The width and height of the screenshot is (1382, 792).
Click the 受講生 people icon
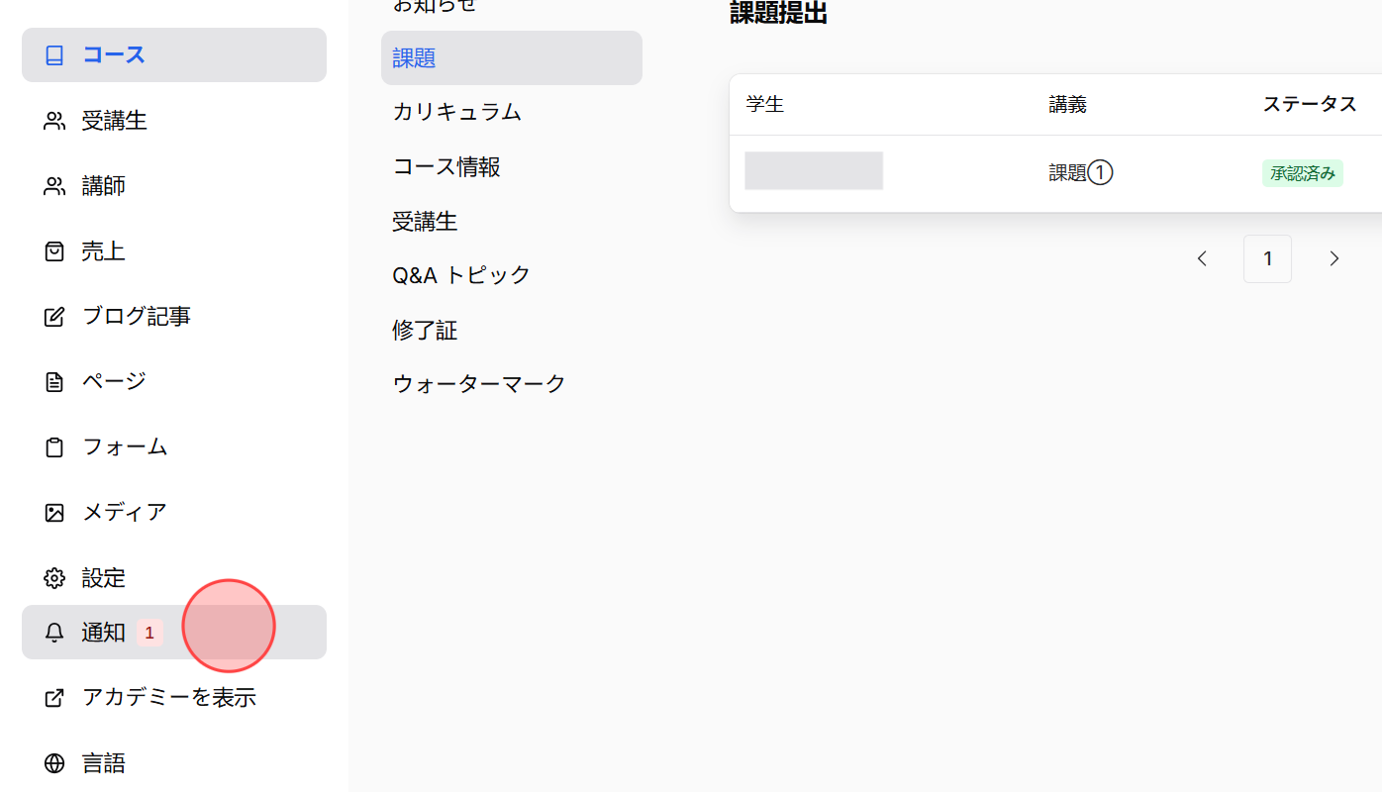54,120
